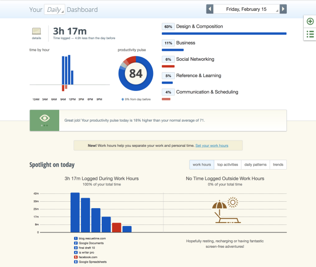Open the green list icon on right edge
The image size is (316, 267).
coord(310,34)
